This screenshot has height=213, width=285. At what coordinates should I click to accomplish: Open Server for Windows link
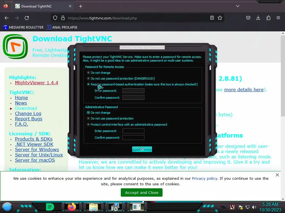(x=37, y=149)
